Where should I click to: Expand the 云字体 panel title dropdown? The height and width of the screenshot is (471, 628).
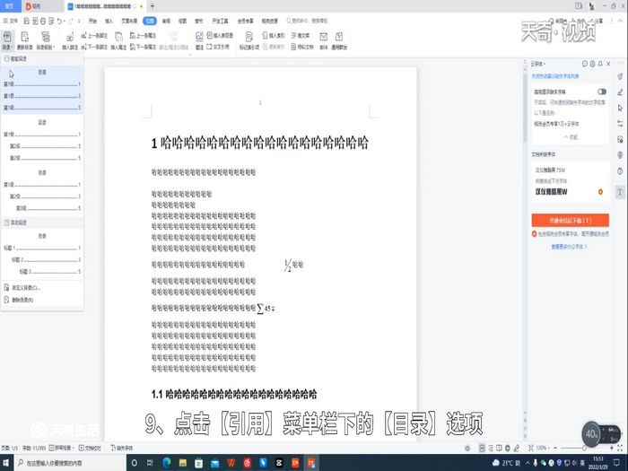(540, 65)
